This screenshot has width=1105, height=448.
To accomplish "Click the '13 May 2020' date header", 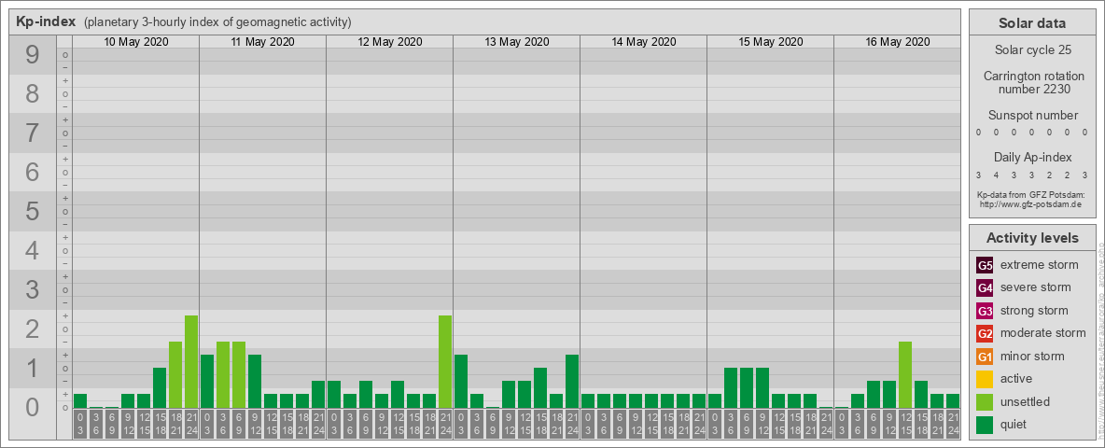I will (x=516, y=42).
